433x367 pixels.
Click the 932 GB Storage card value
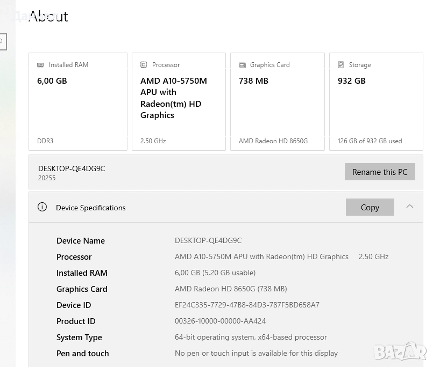(352, 81)
